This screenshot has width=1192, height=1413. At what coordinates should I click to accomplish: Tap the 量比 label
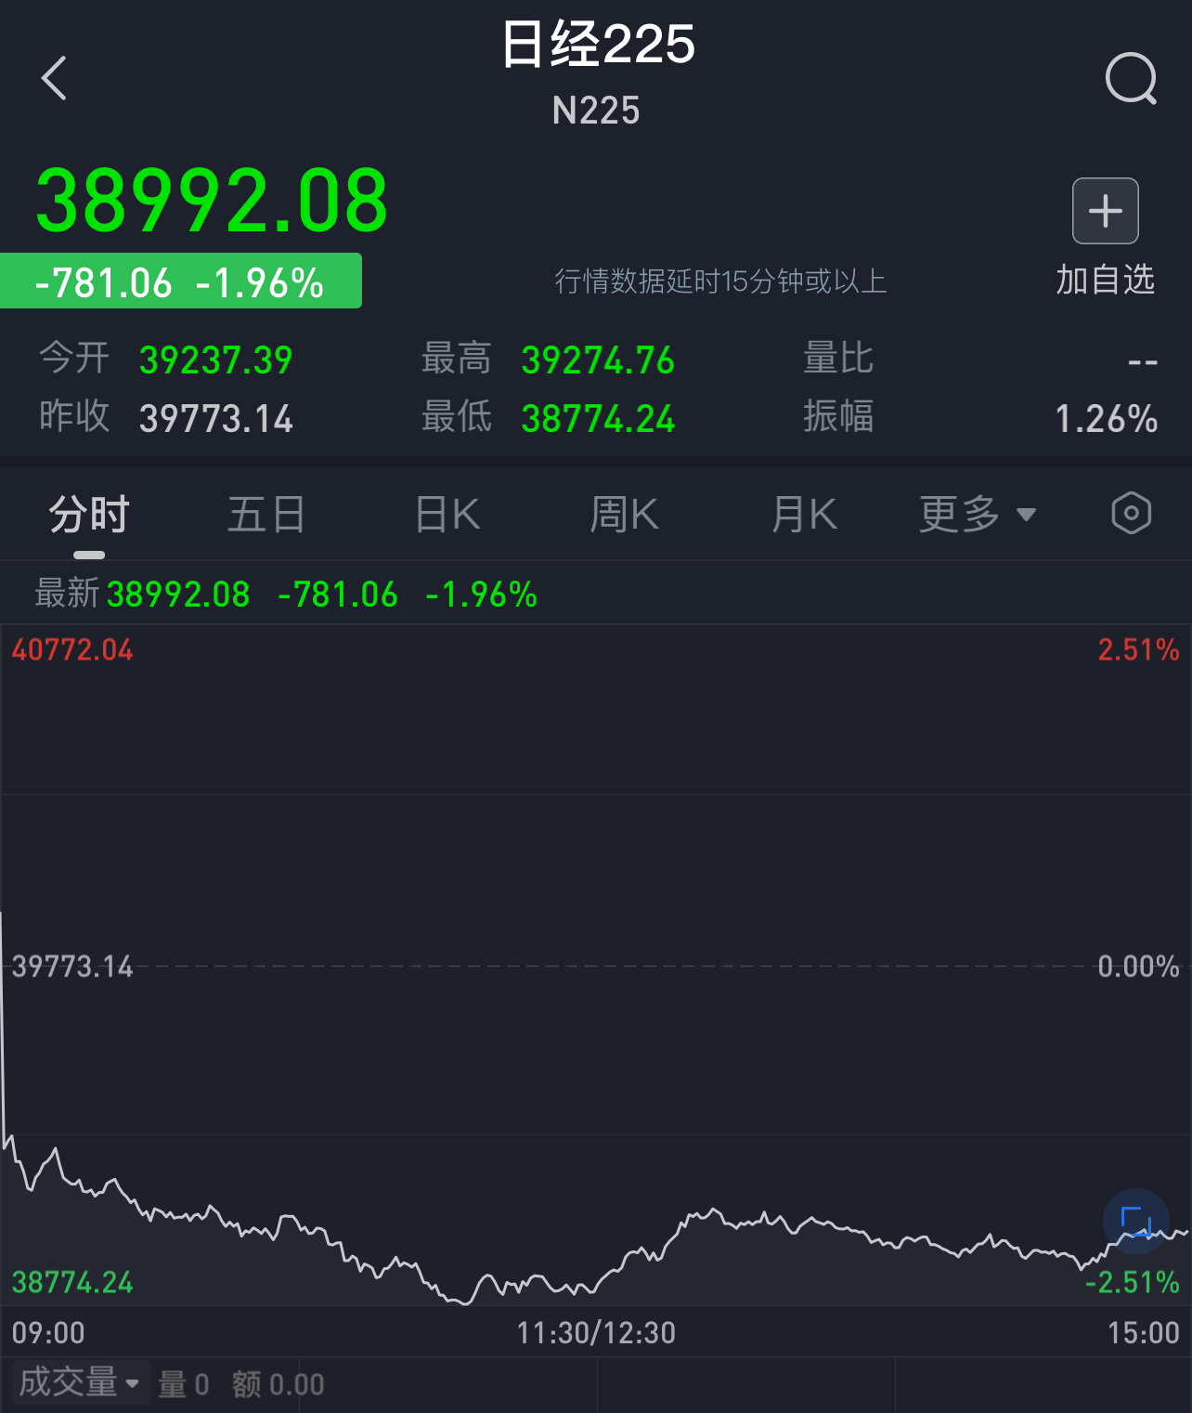838,359
